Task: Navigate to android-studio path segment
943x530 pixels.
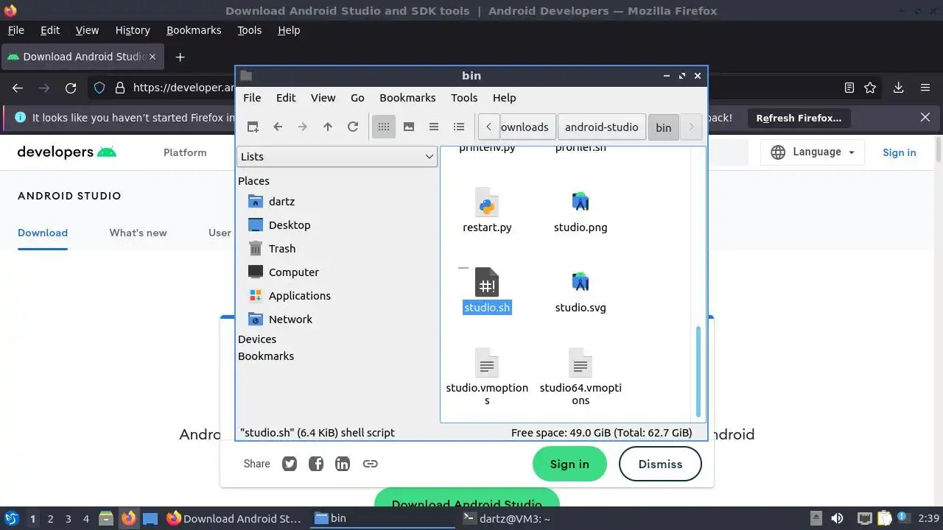Action: 601,127
